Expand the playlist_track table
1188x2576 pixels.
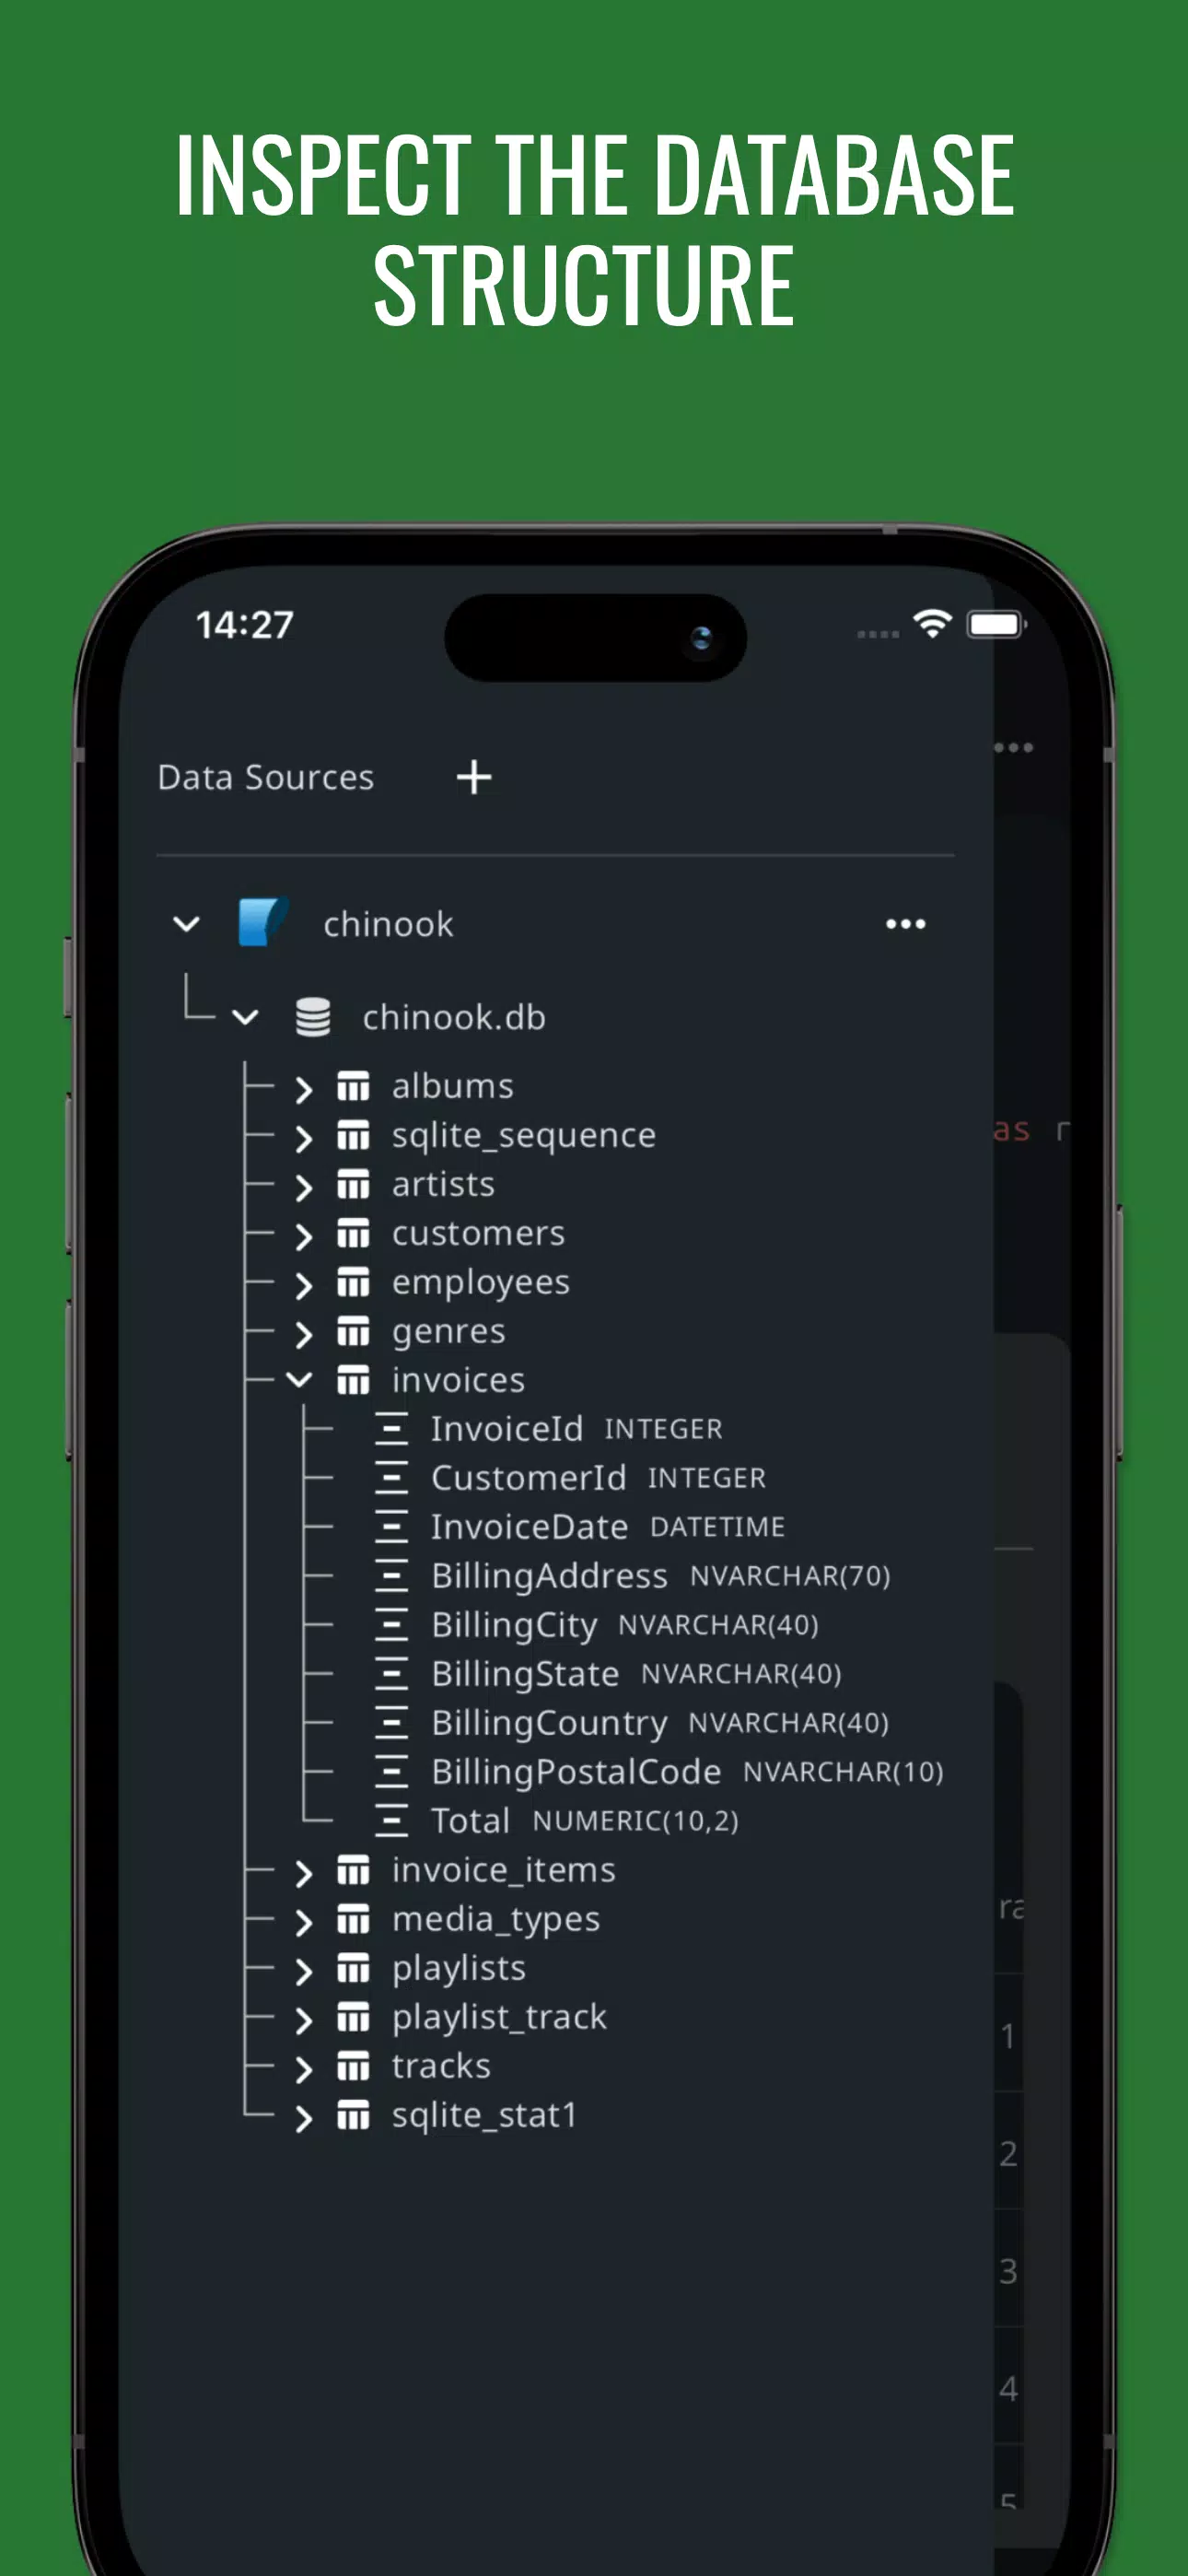coord(303,2020)
